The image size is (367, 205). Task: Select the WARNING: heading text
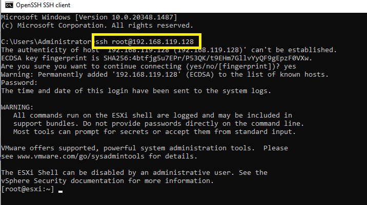pyautogui.click(x=17, y=107)
